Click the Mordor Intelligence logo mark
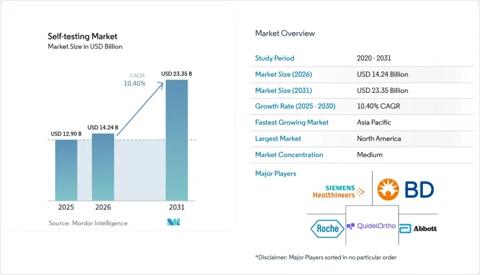 pos(173,222)
